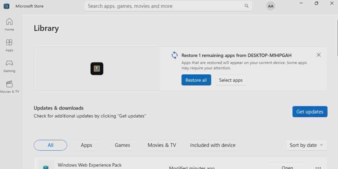Image resolution: width=338 pixels, height=169 pixels.
Task: Select the Included with device tab
Action: tap(212, 145)
